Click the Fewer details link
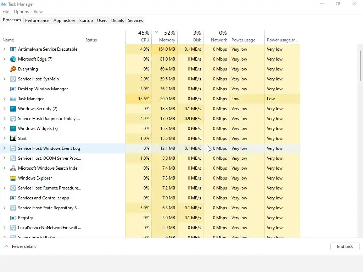The image size is (363, 272). [24, 246]
